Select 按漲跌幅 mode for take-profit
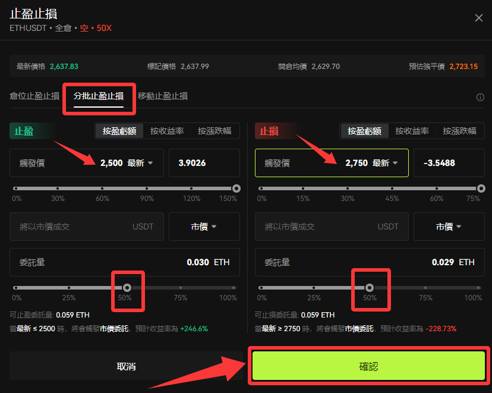 point(215,131)
